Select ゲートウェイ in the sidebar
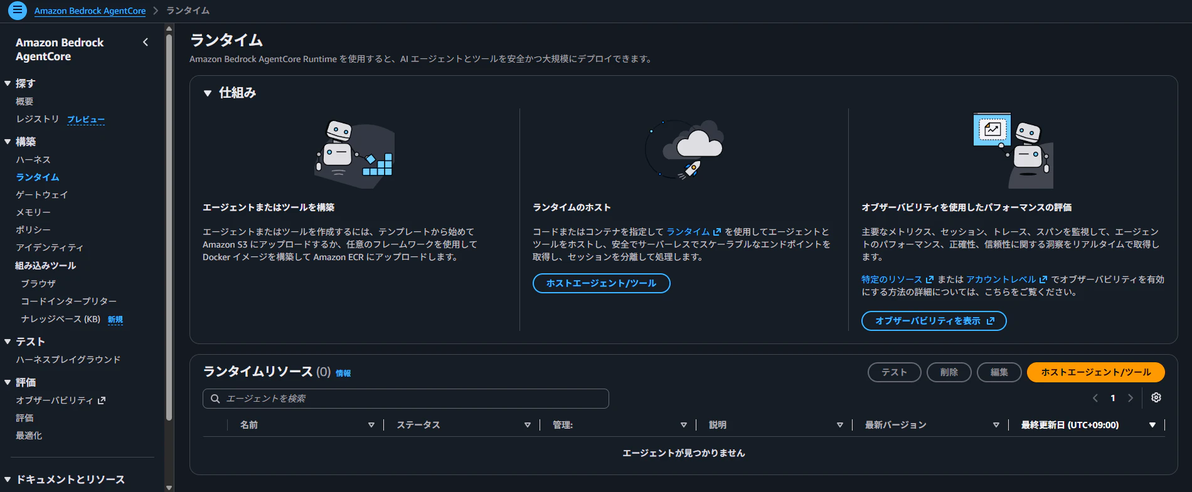 (x=42, y=195)
